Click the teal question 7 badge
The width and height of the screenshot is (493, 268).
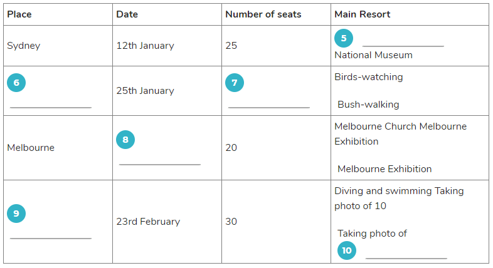235,83
